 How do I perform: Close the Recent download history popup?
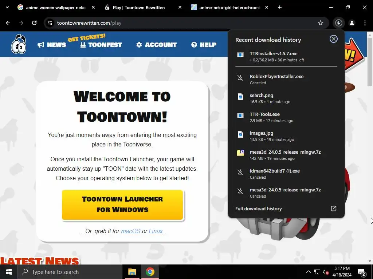point(334,39)
